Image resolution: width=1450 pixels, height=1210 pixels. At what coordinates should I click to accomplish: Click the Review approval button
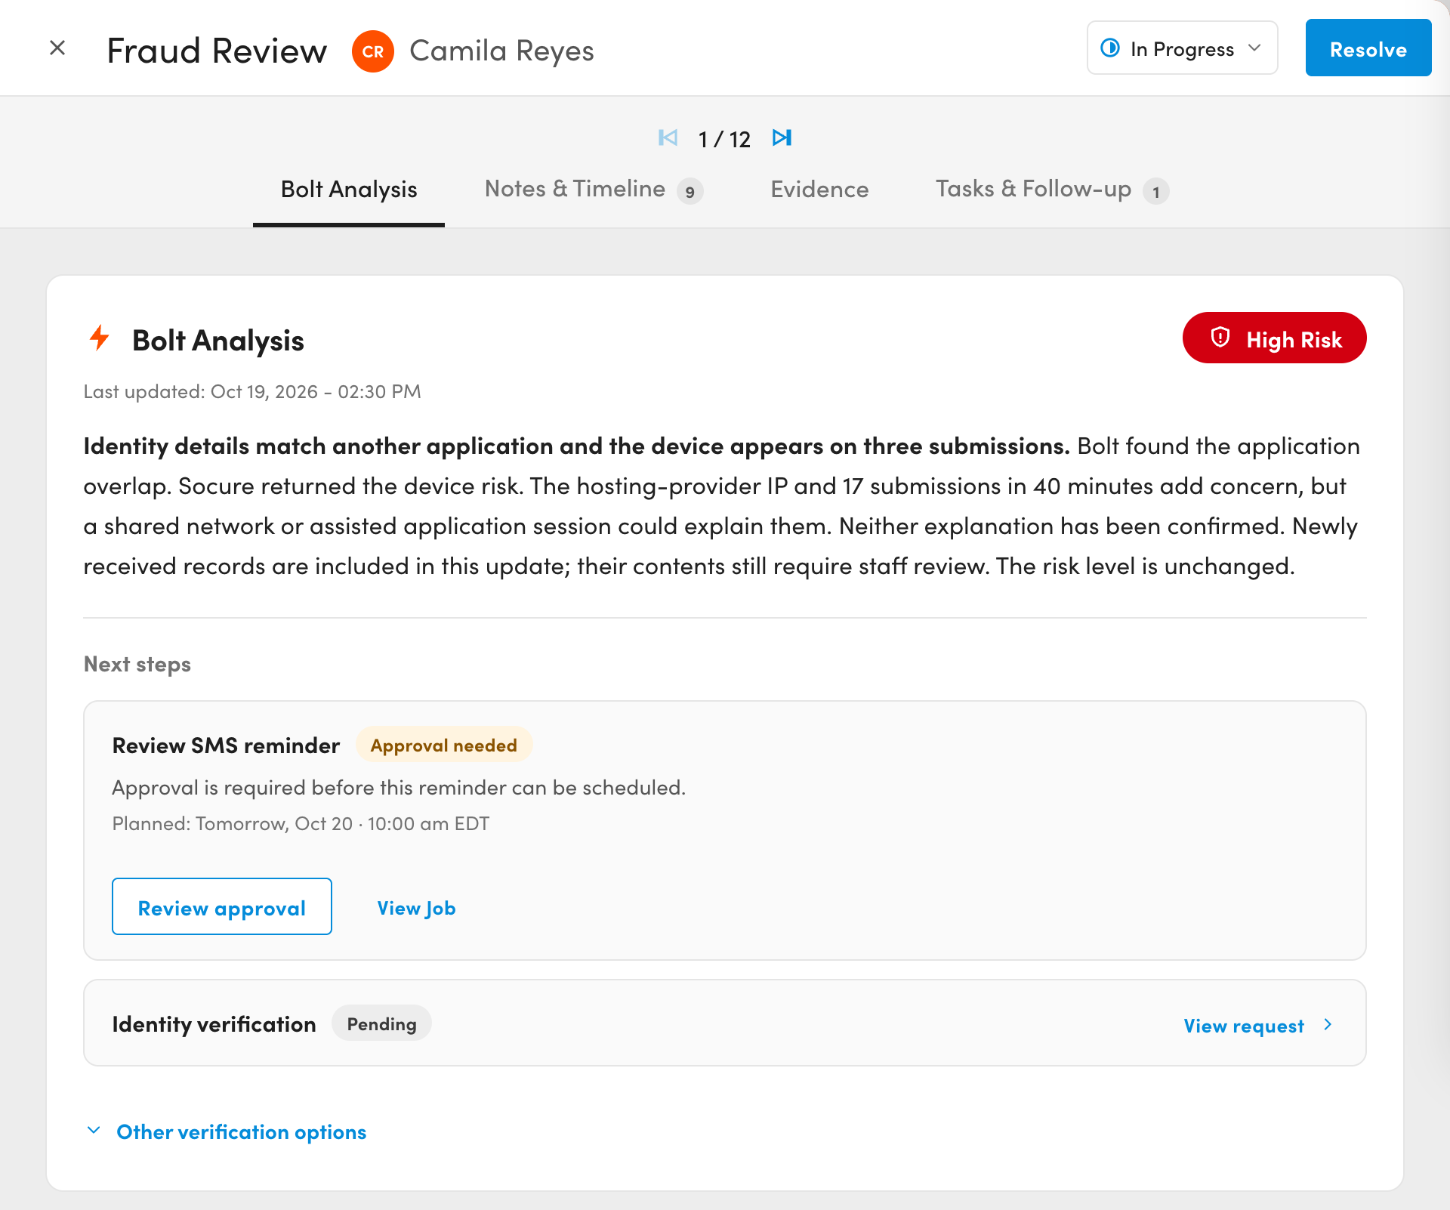pyautogui.click(x=222, y=906)
